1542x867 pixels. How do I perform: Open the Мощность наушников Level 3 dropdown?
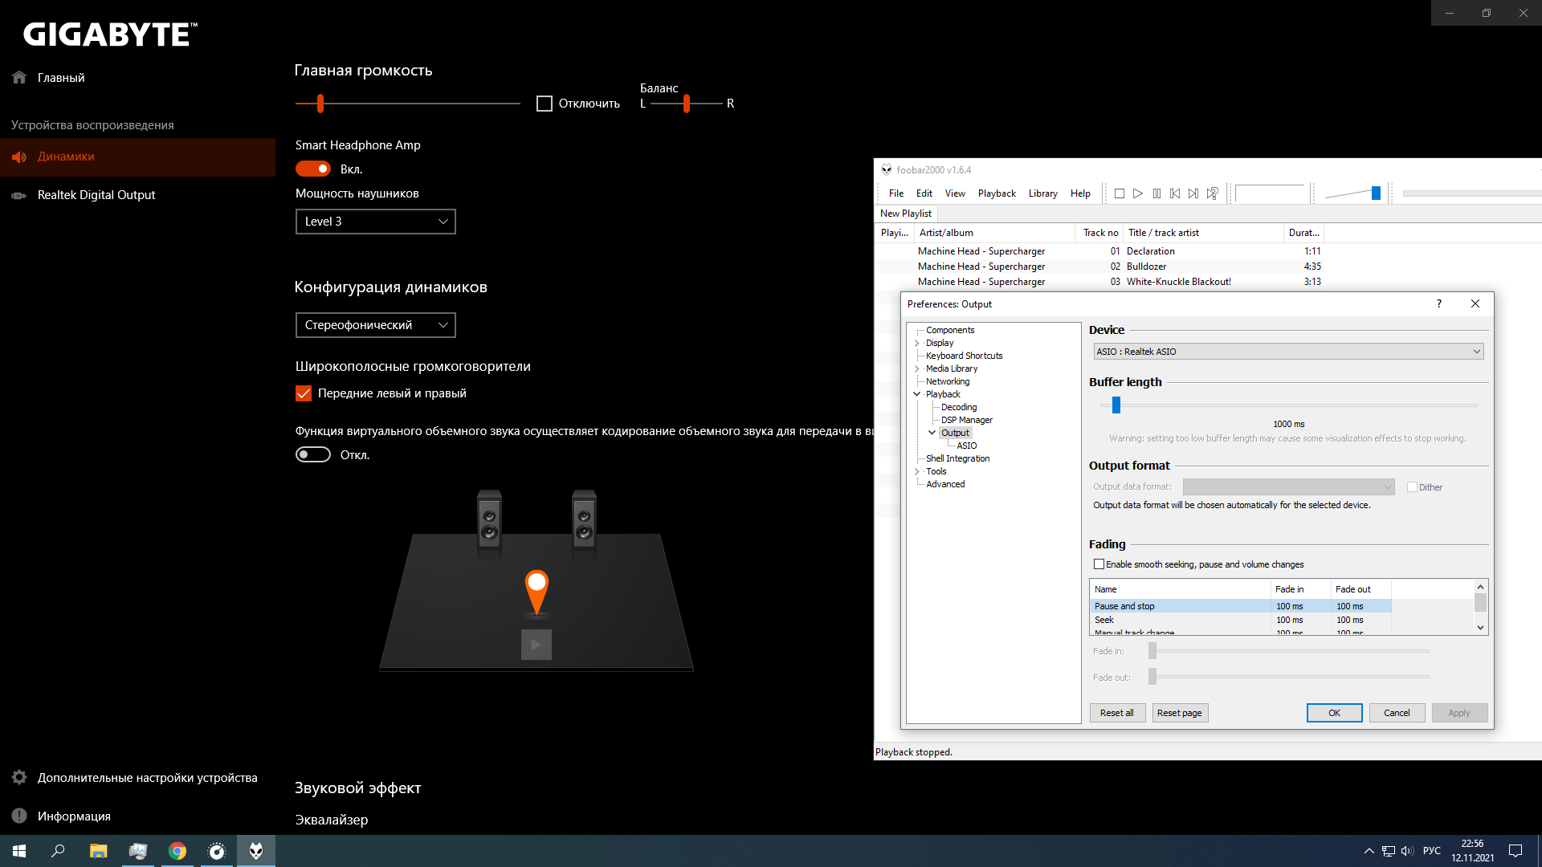(375, 222)
